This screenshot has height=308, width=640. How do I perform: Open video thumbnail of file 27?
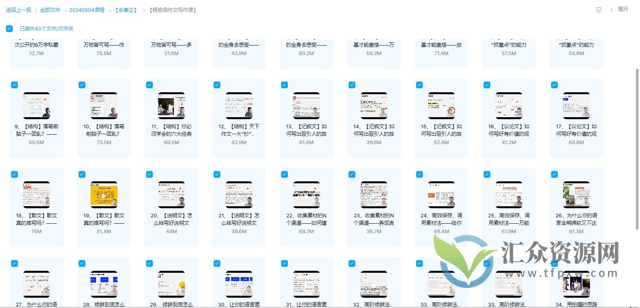click(37, 284)
